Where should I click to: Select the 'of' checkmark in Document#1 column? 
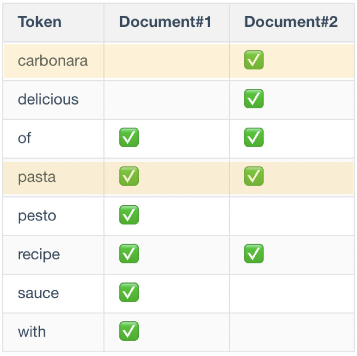(129, 137)
